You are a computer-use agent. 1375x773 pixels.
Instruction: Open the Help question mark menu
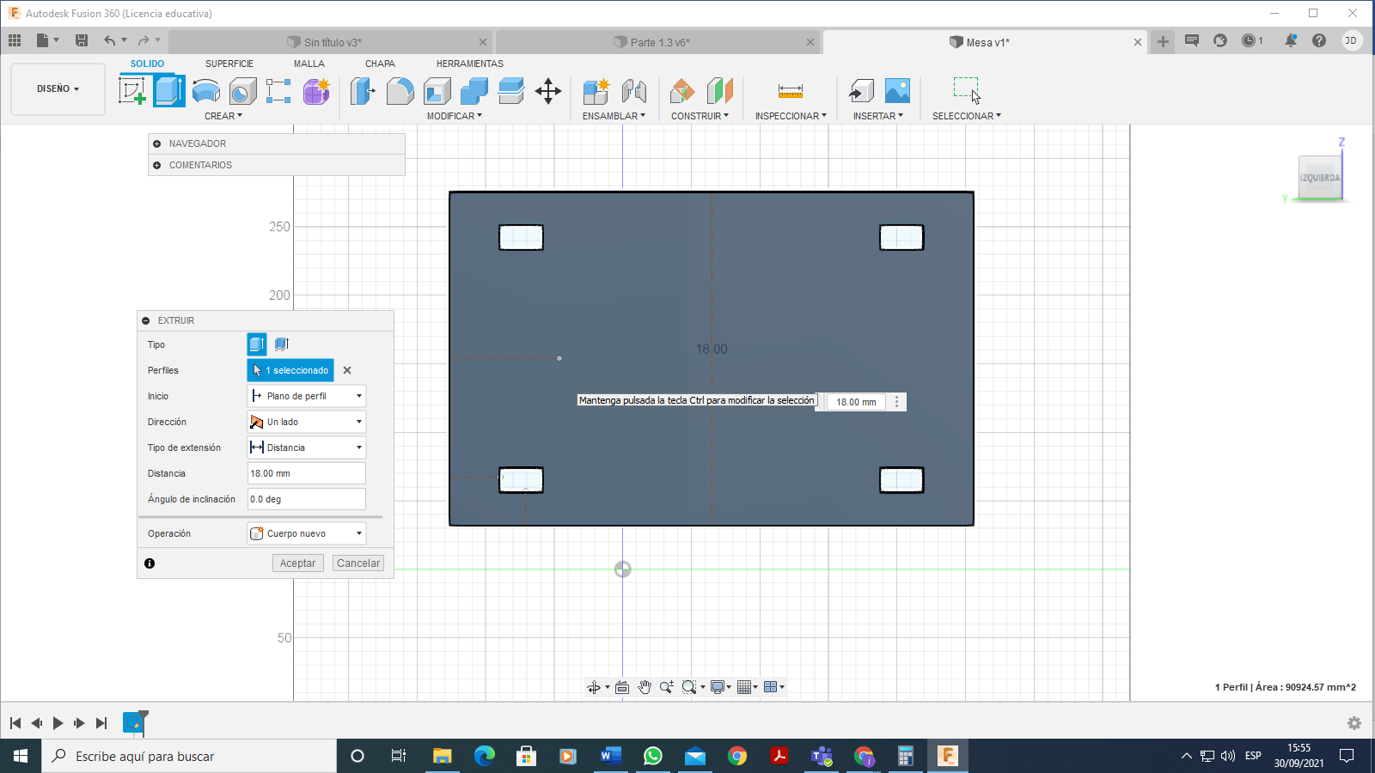pyautogui.click(x=1319, y=40)
